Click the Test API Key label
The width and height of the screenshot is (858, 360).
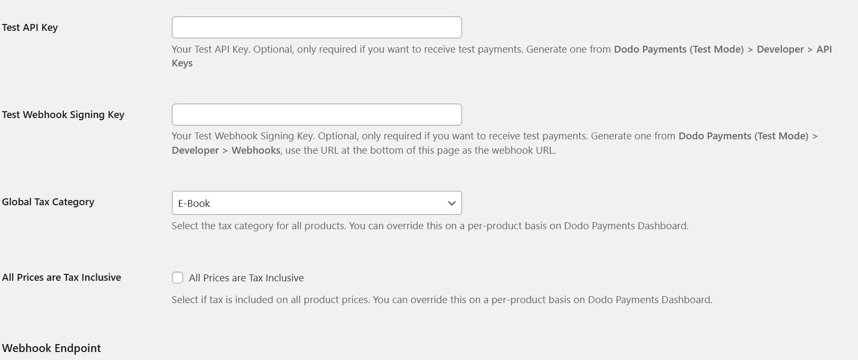click(29, 27)
